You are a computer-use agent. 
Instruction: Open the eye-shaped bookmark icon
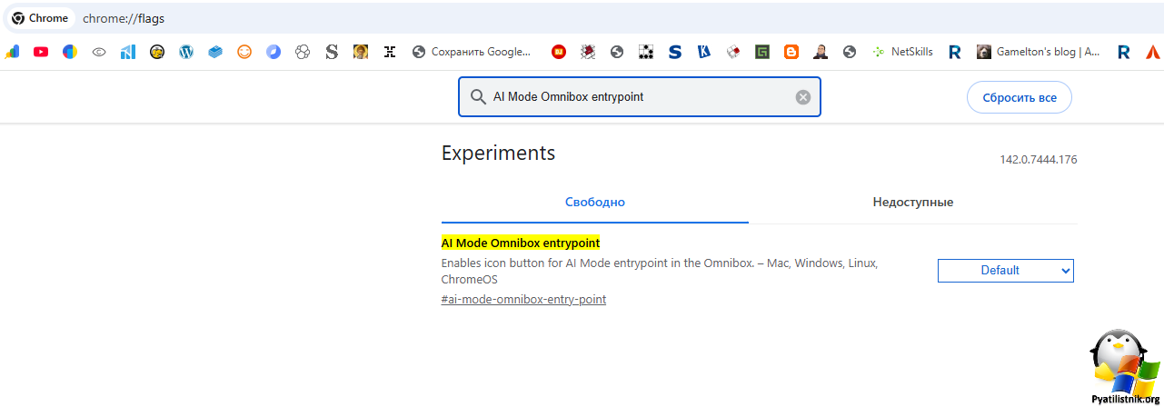[99, 52]
